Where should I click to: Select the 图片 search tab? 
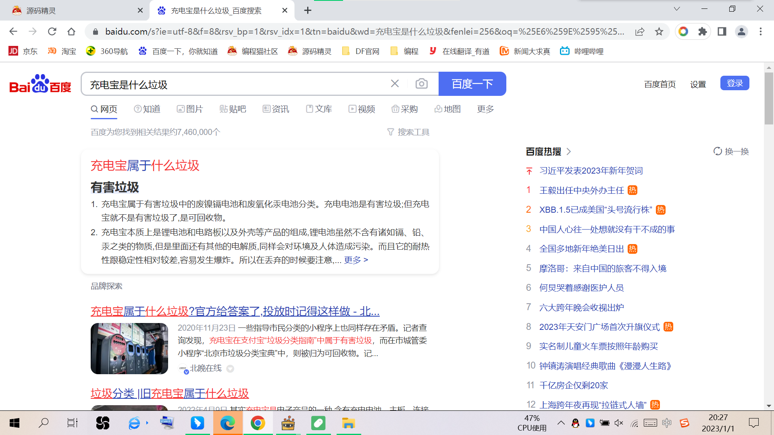pyautogui.click(x=190, y=109)
